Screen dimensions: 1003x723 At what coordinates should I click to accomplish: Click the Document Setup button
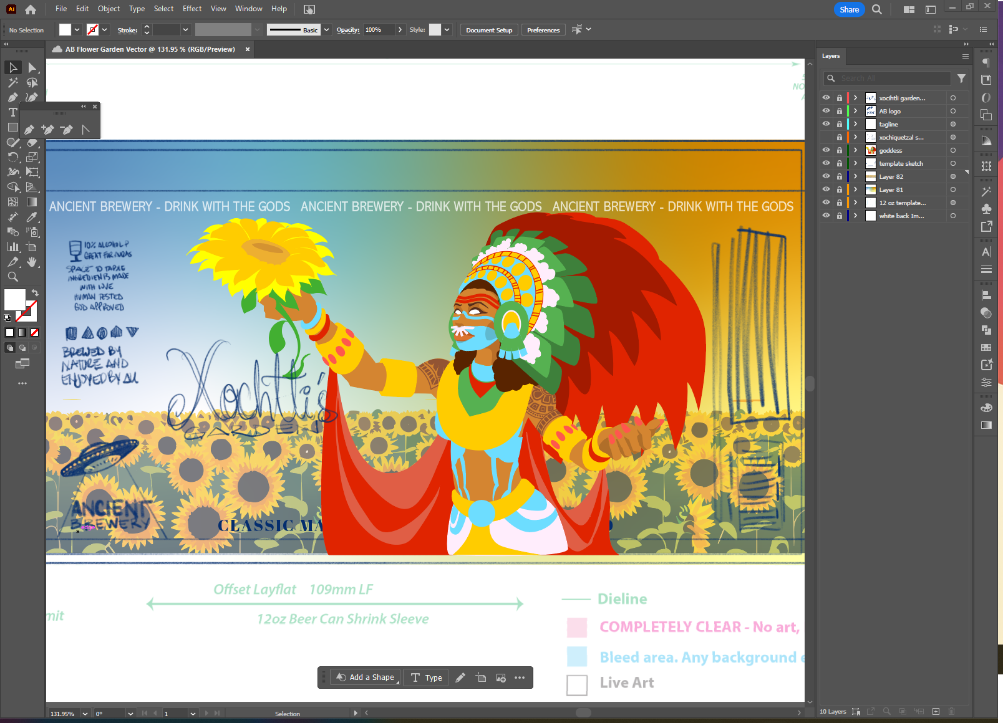point(489,30)
